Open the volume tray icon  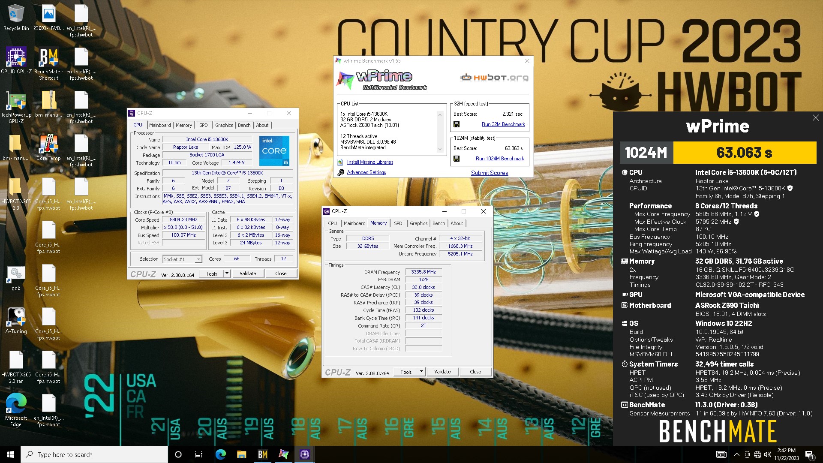[768, 454]
